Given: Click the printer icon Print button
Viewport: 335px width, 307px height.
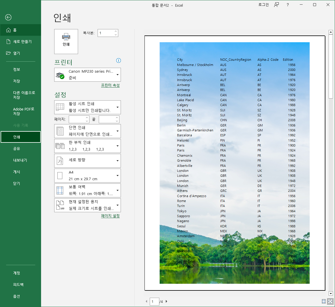Looking at the screenshot, I should pos(66,41).
